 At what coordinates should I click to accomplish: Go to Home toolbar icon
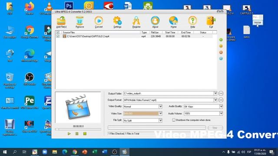(173, 22)
